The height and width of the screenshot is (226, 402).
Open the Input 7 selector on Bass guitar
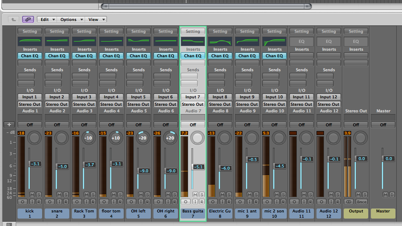click(193, 97)
